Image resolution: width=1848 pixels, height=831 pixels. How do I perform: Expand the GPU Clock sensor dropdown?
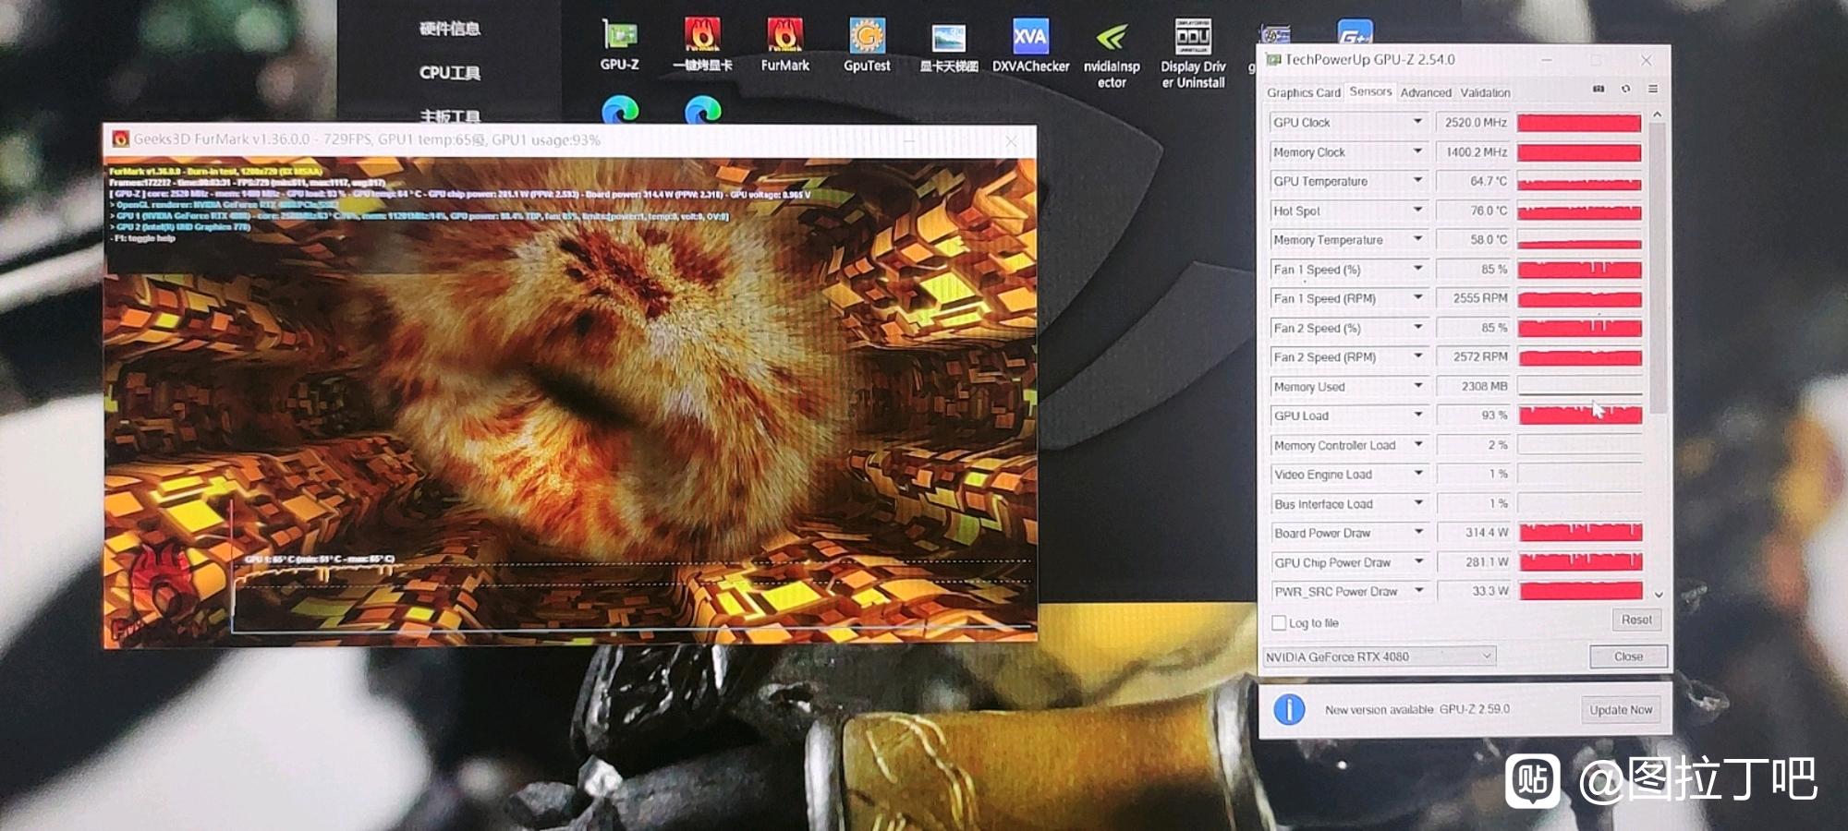pyautogui.click(x=1417, y=122)
